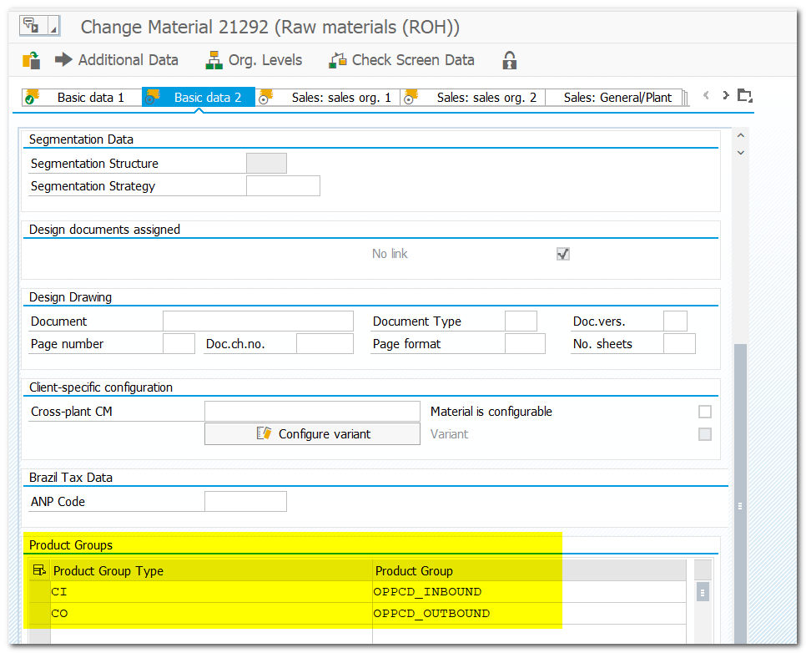Select the Sales: sales org. 1 tab
The image size is (806, 653).
click(x=340, y=97)
